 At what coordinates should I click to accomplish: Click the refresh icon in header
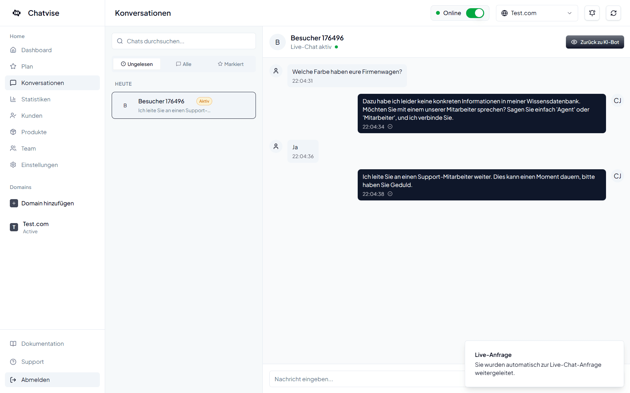point(613,13)
